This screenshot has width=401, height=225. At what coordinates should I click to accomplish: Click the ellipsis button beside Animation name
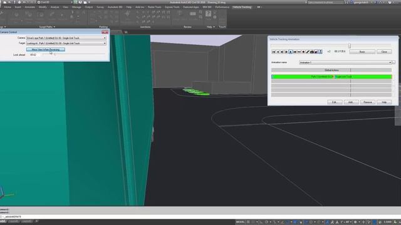point(394,62)
